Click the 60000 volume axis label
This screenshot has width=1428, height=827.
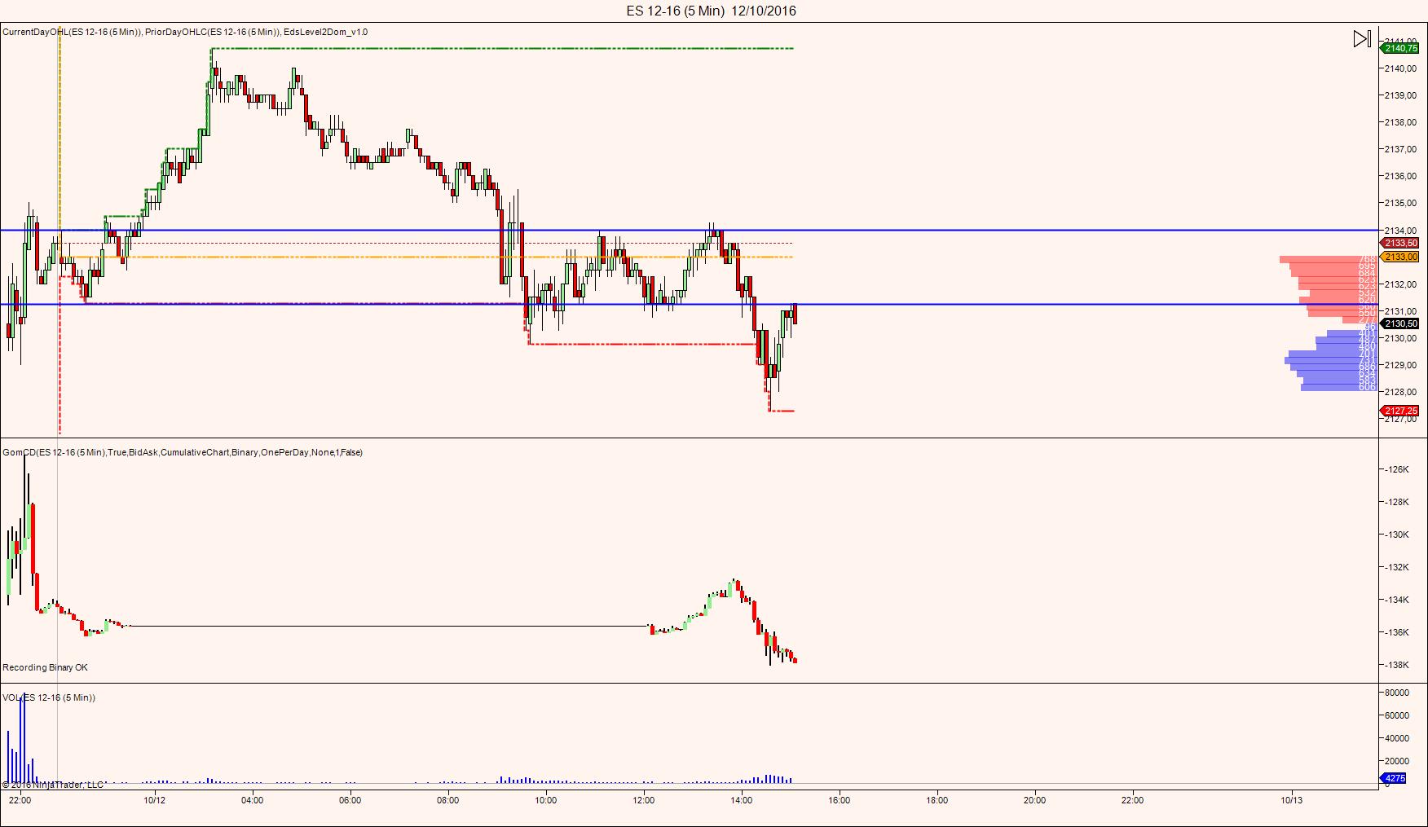click(x=1397, y=715)
